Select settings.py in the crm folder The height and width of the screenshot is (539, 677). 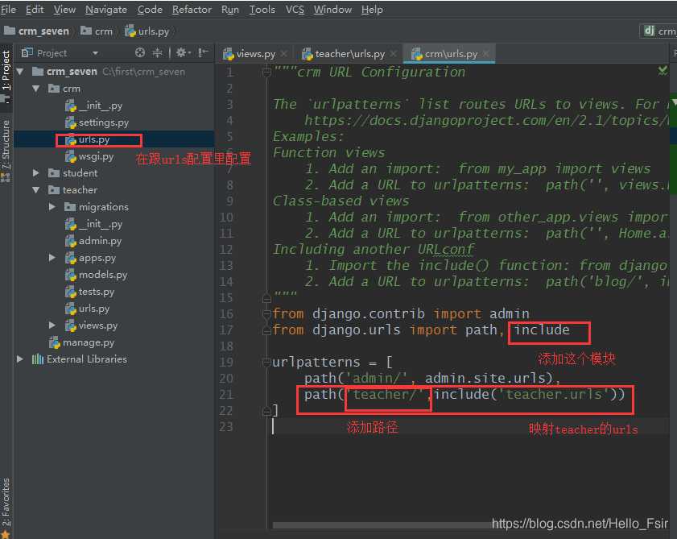[x=97, y=122]
